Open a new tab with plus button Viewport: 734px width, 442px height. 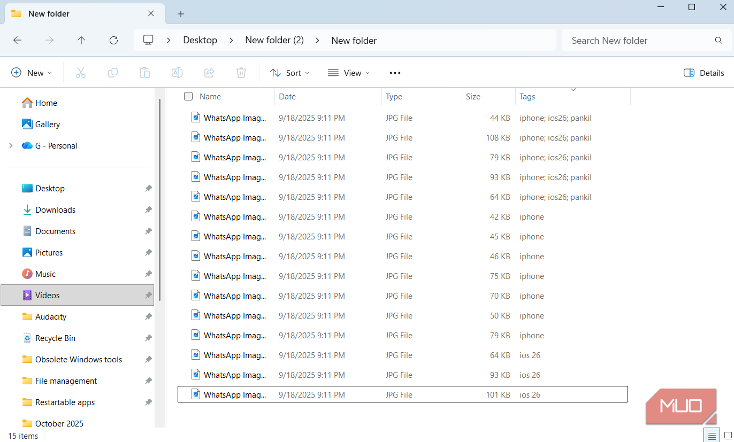pos(181,14)
